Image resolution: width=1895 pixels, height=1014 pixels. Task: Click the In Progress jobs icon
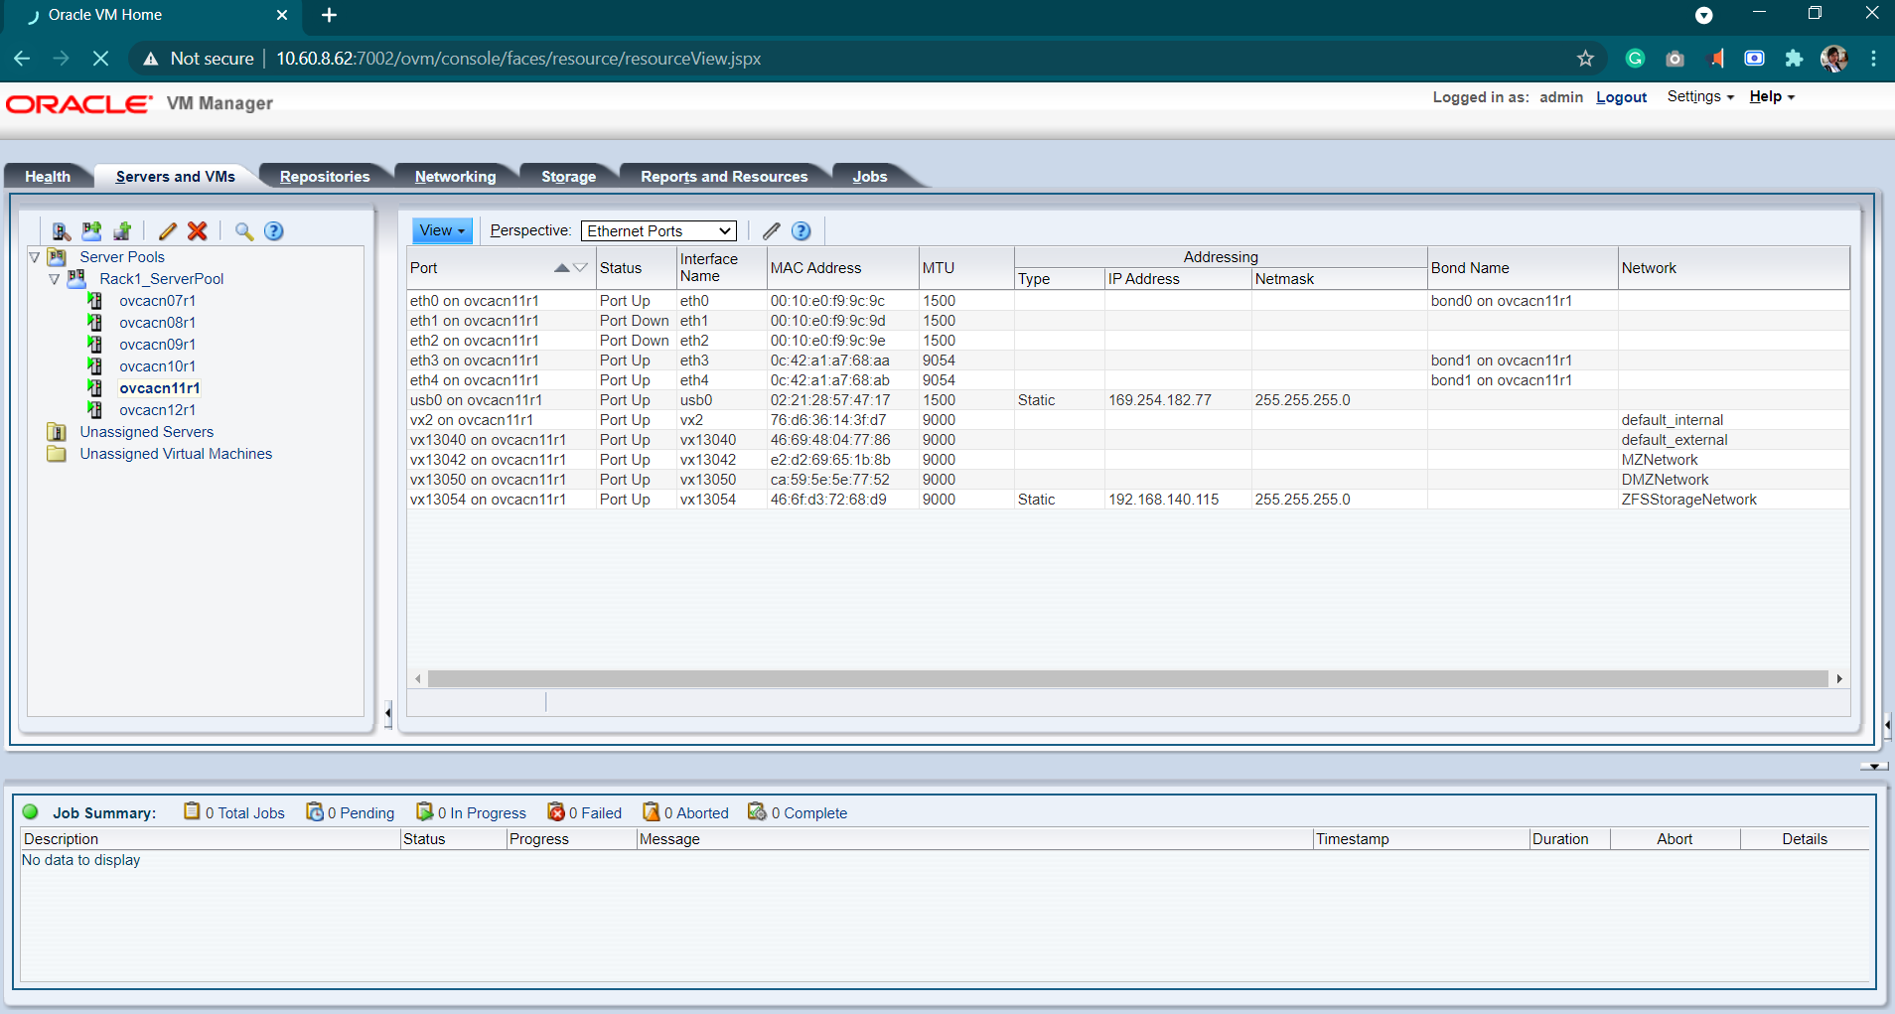425,811
